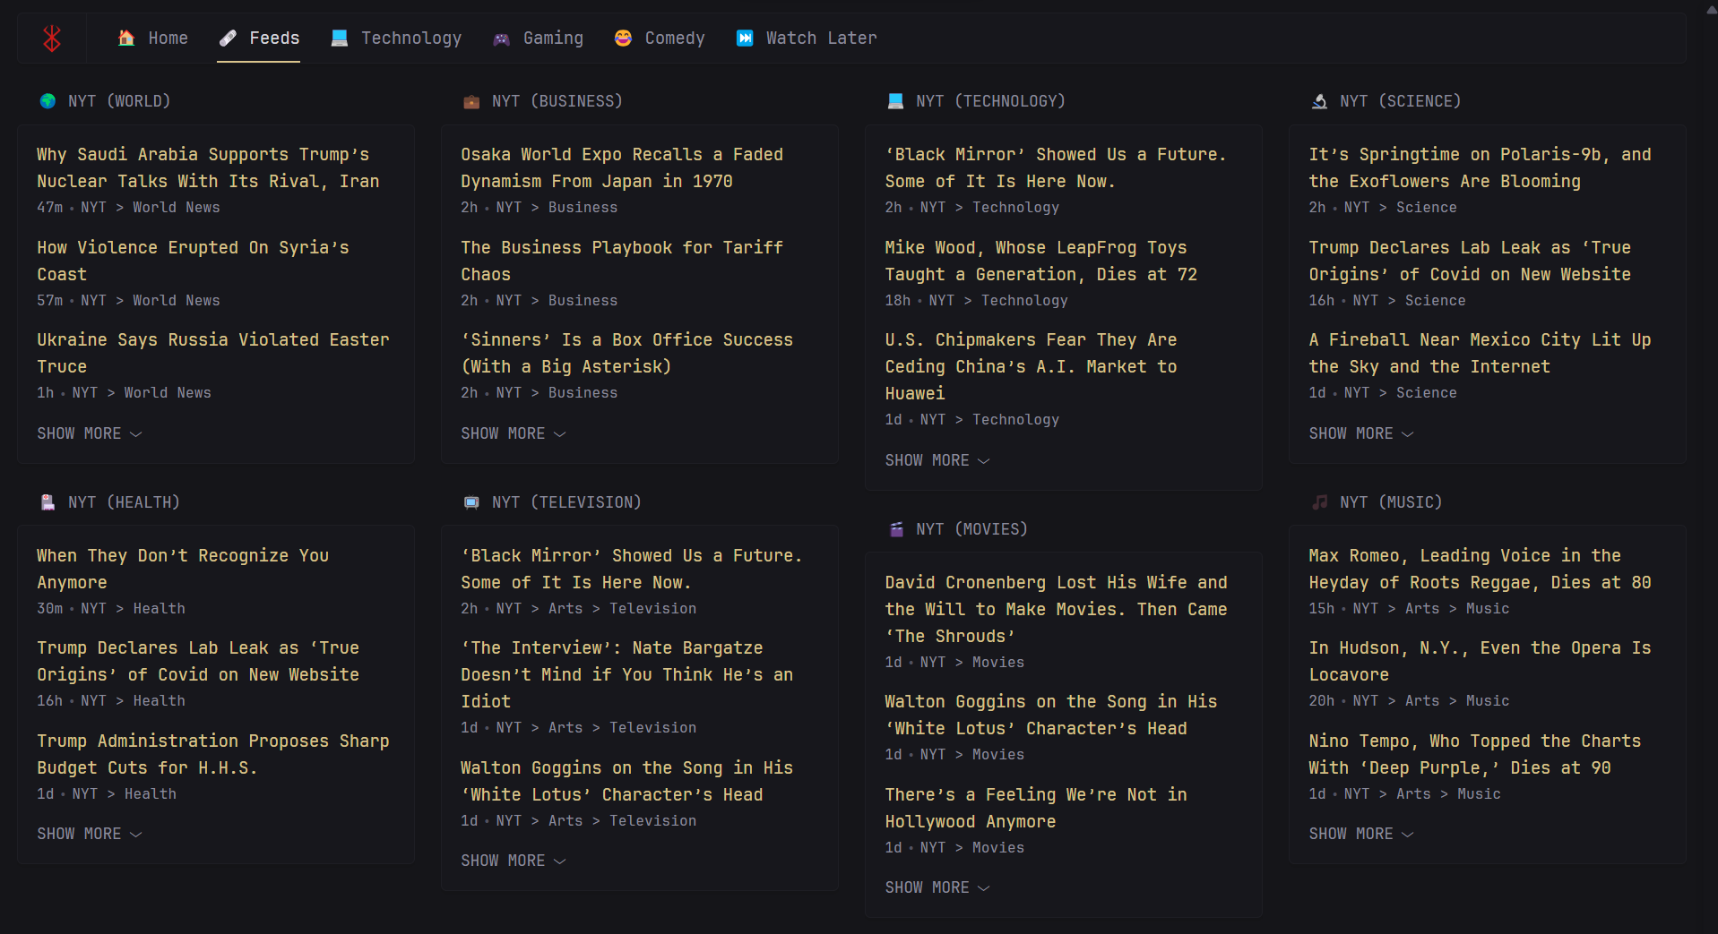Open the Mike Wood LeapFrog obituary
Screen dimensions: 1718x934
(1040, 261)
